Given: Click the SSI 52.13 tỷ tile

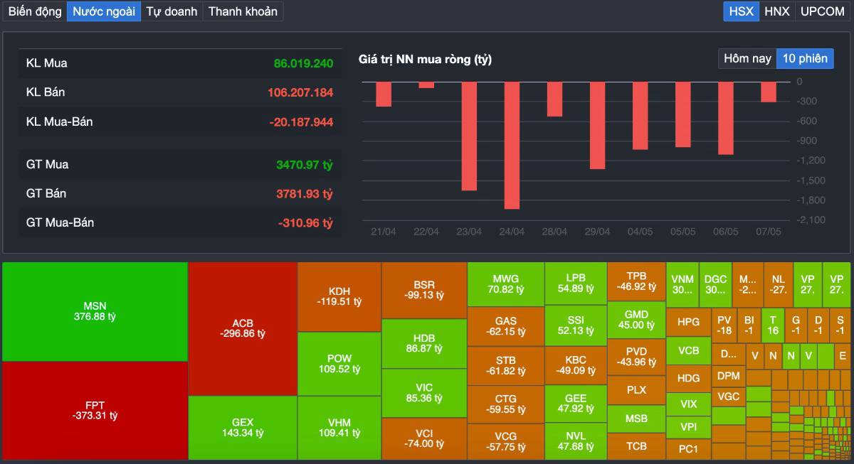Looking at the screenshot, I should (576, 325).
